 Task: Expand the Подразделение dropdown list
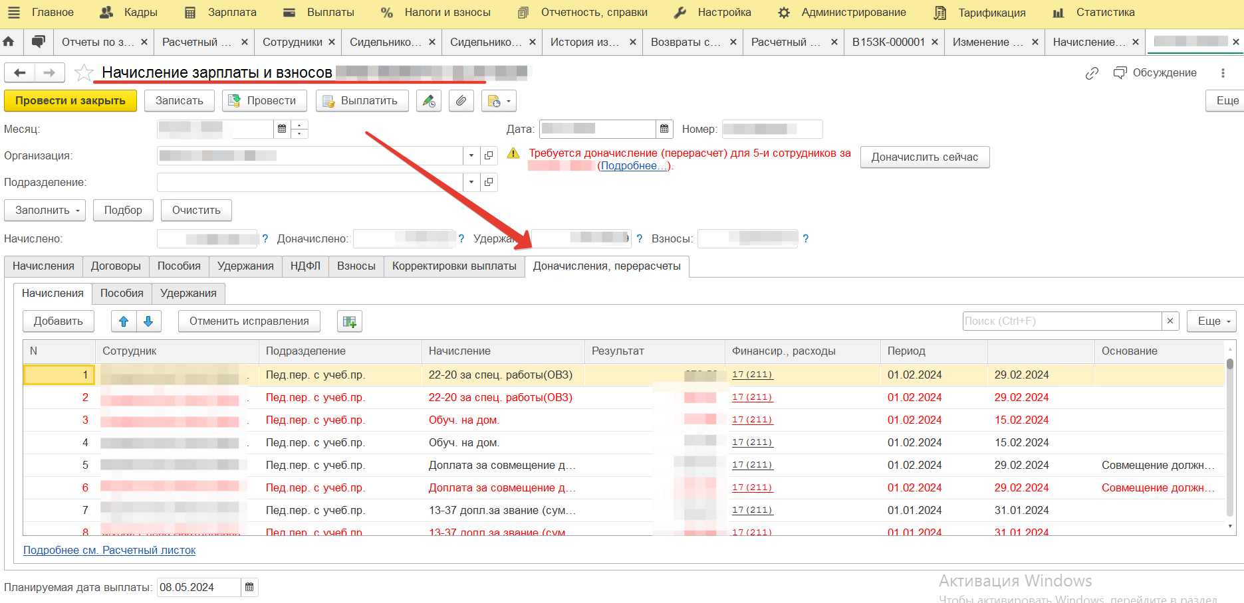[471, 182]
